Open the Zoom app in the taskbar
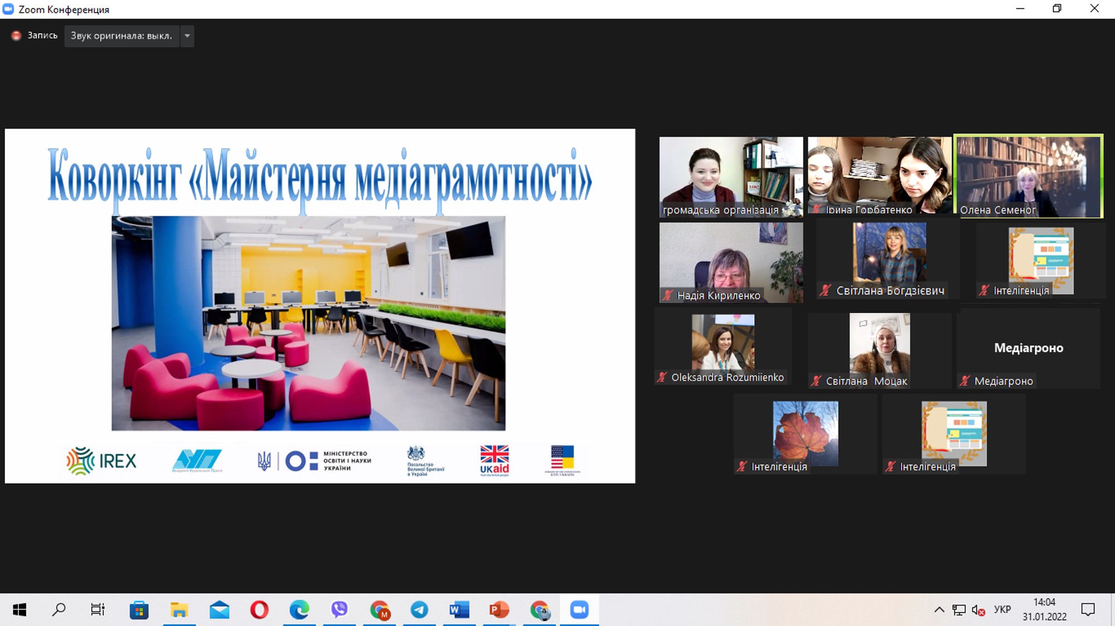Screen dimensions: 1115x626 pyautogui.click(x=579, y=610)
